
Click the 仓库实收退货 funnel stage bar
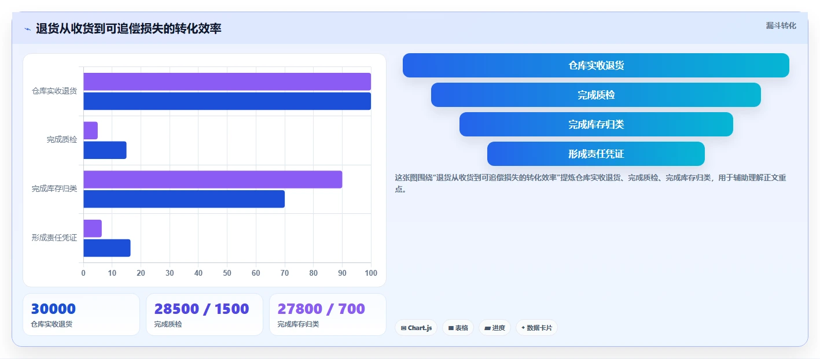(596, 65)
